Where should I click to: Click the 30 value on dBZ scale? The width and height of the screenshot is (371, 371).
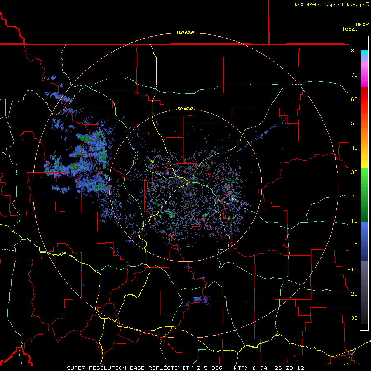(354, 172)
